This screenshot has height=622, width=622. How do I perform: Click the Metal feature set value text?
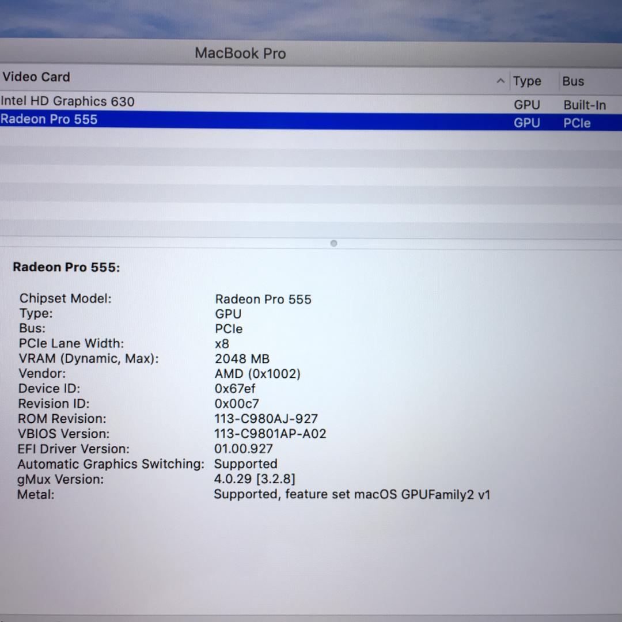click(352, 495)
